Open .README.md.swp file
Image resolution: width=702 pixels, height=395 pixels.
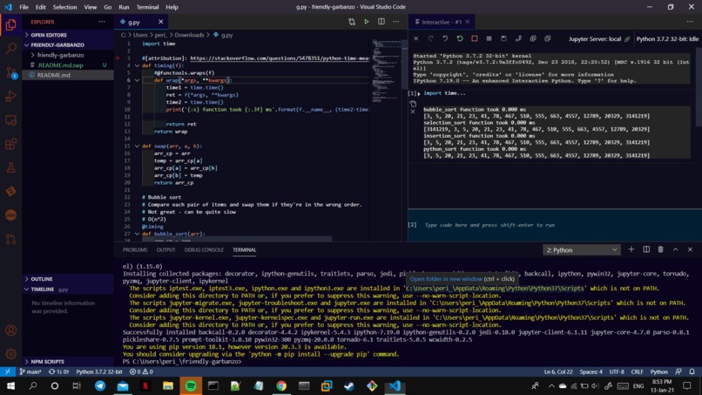click(x=68, y=65)
